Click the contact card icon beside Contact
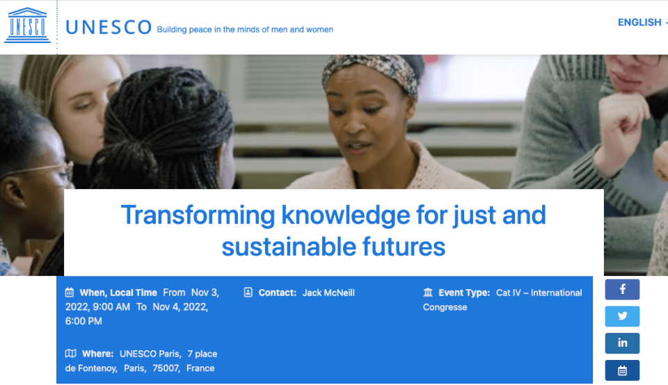 [x=248, y=293]
